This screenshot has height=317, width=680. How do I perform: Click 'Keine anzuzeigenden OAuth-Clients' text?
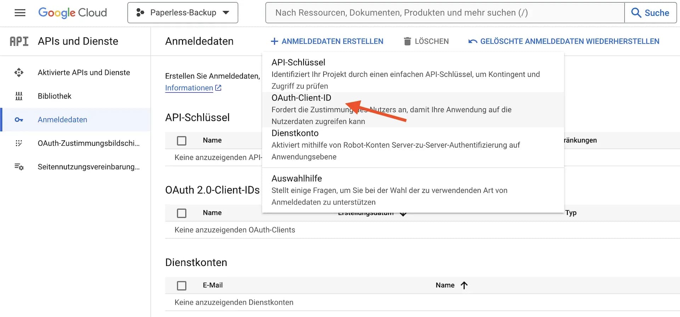click(235, 230)
